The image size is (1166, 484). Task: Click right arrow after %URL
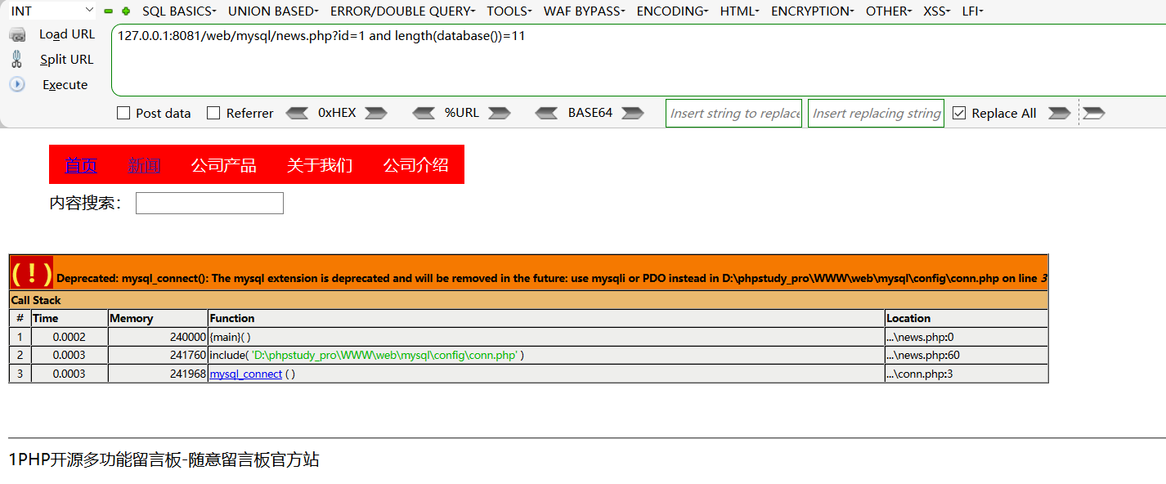[x=499, y=114]
